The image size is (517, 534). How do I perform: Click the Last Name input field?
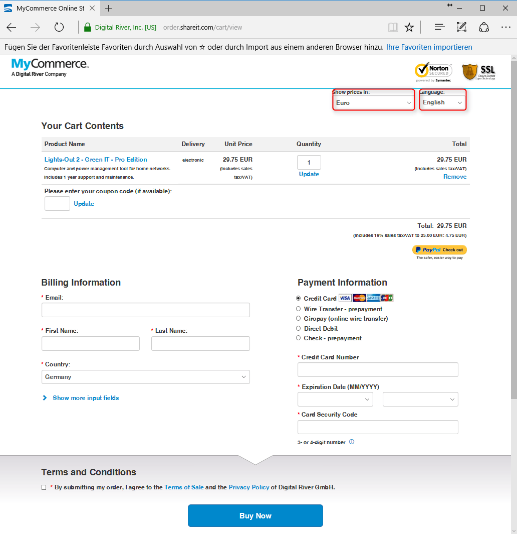coord(200,344)
